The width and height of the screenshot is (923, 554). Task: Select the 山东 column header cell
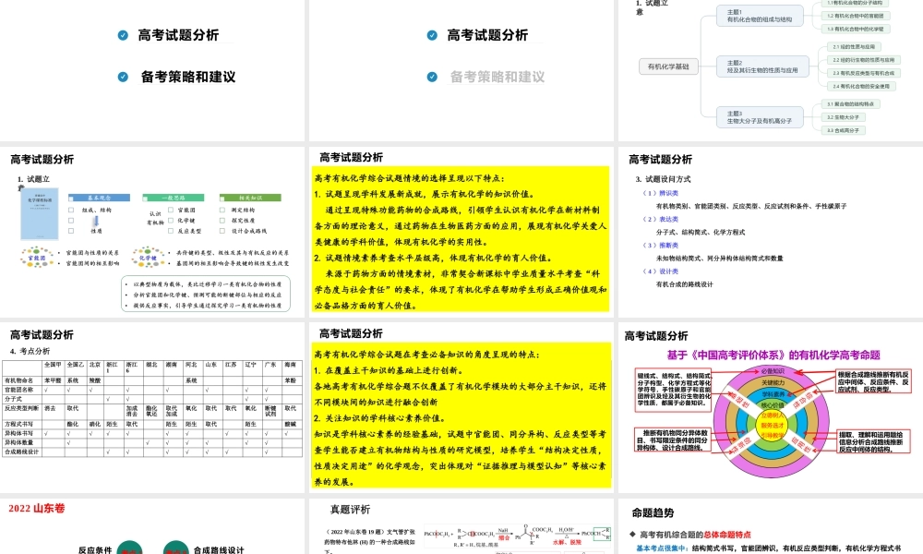(212, 368)
